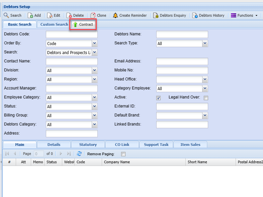The height and width of the screenshot is (197, 263).
Task: Click the Create Reminder bell icon
Action: point(115,15)
